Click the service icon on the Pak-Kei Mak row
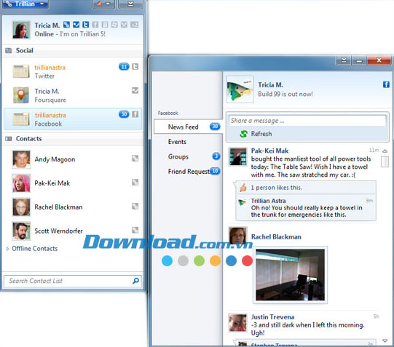This screenshot has height=347, width=394. [x=135, y=182]
